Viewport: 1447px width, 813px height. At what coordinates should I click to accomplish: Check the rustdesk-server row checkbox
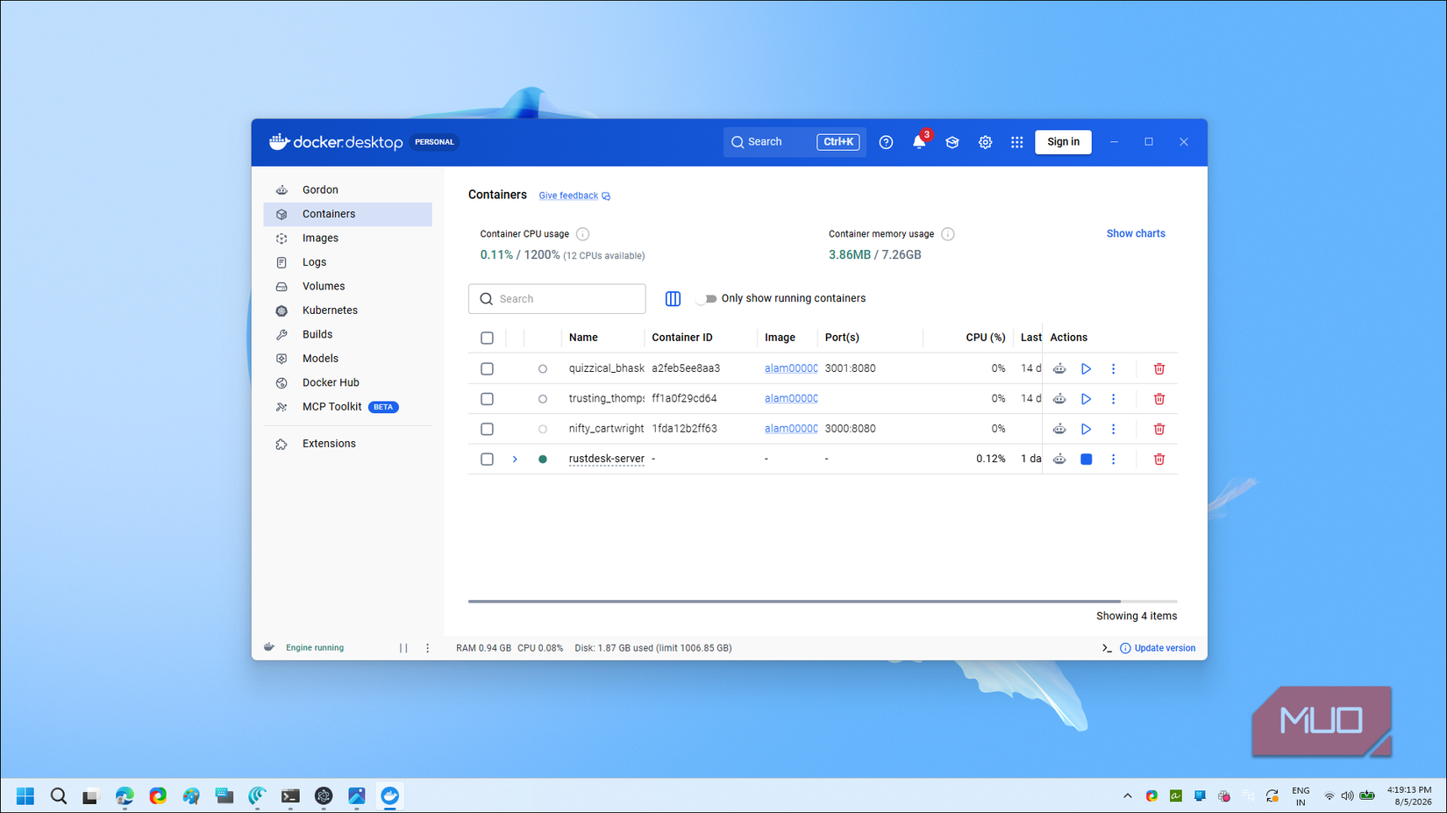tap(488, 460)
